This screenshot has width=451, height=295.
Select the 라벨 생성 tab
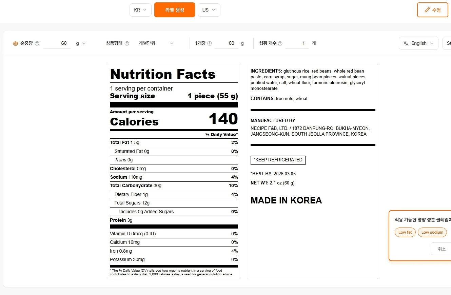(x=174, y=10)
